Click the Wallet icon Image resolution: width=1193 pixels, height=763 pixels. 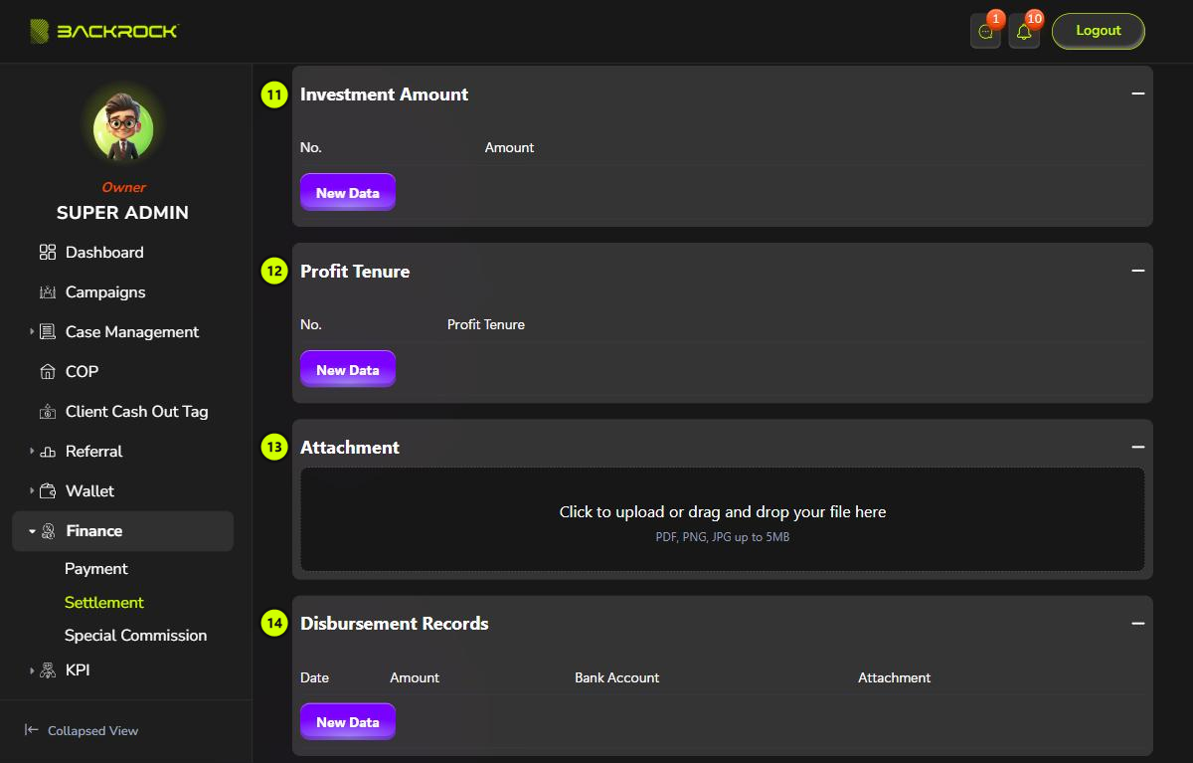coord(47,491)
